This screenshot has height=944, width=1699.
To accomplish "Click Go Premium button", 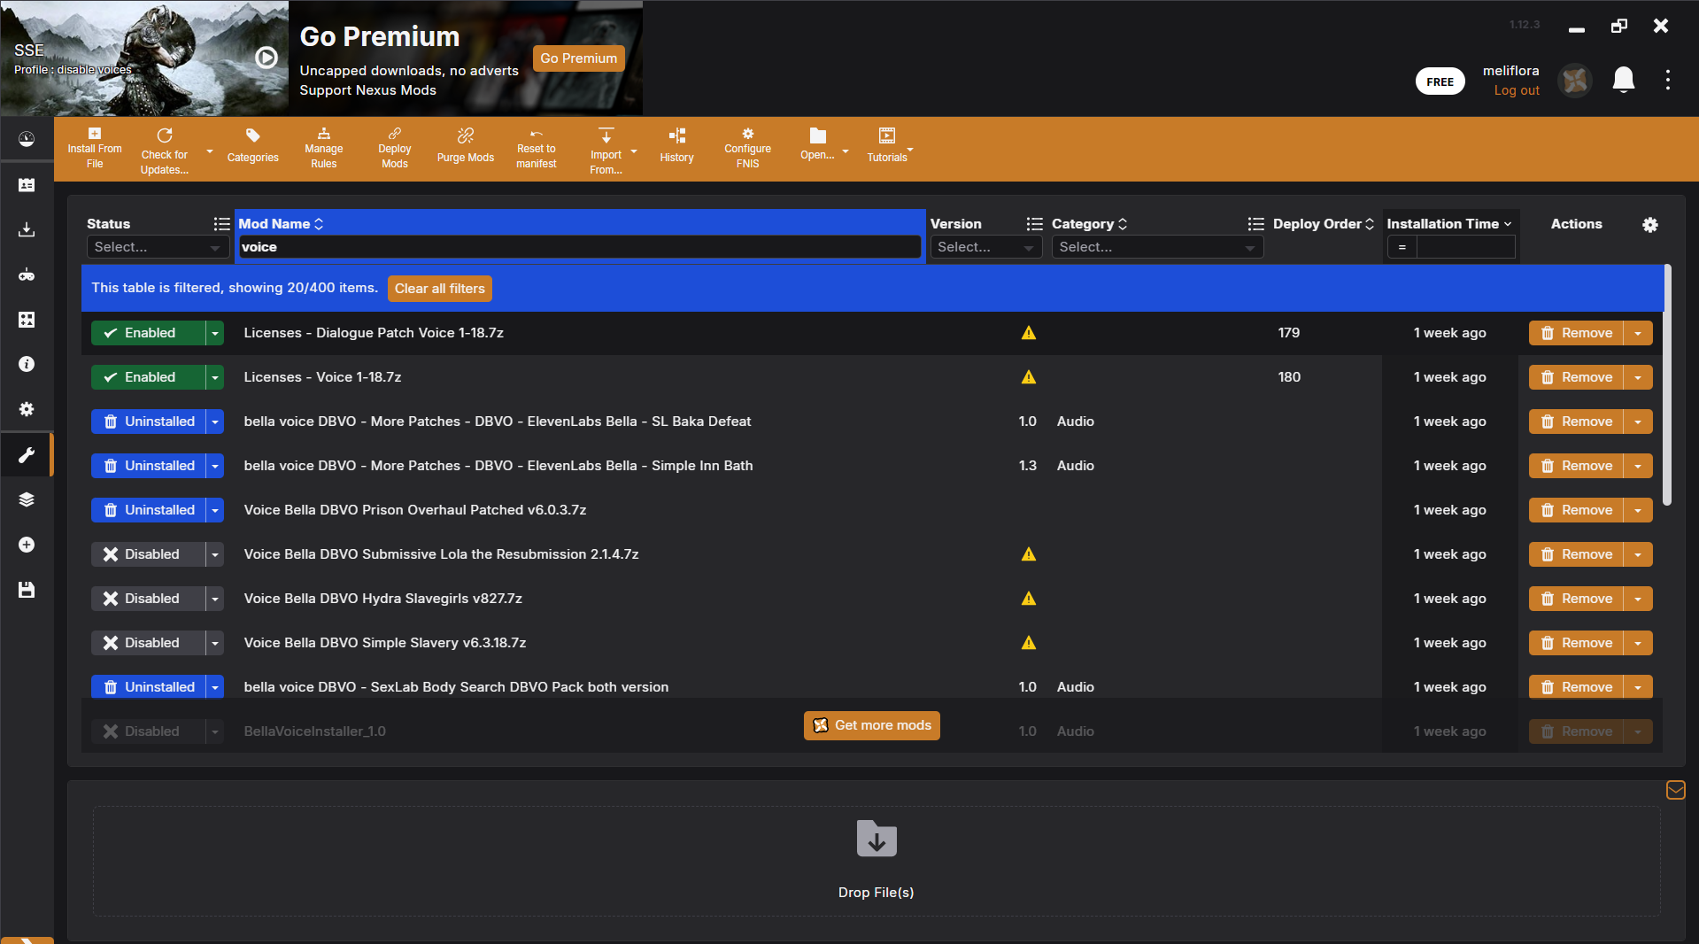I will 579,58.
